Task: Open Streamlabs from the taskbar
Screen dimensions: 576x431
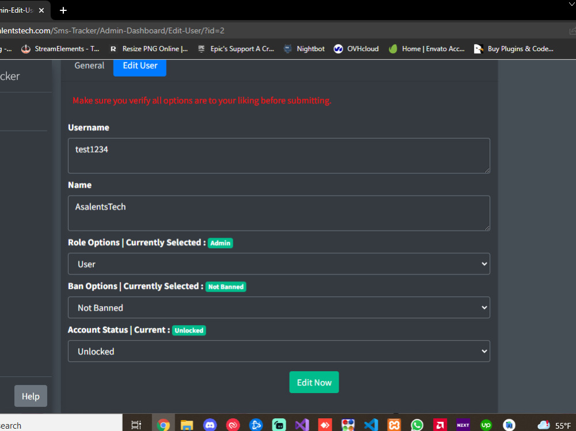Action: pyautogui.click(x=279, y=425)
